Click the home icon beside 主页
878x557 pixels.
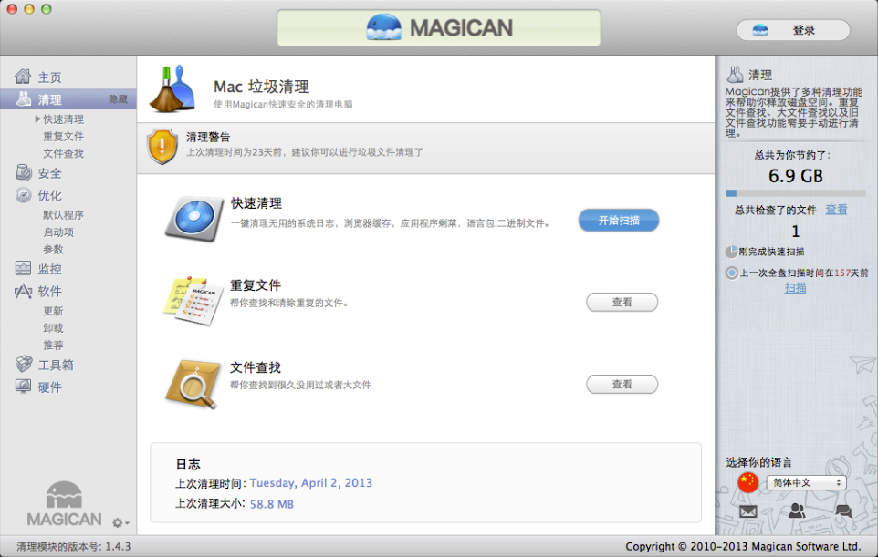pyautogui.click(x=23, y=76)
